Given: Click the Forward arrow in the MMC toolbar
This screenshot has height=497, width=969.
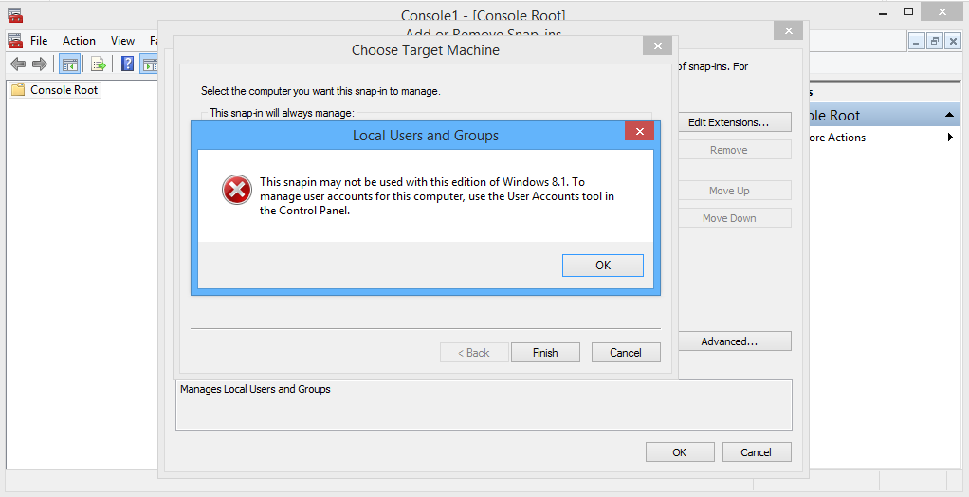Looking at the screenshot, I should [40, 64].
